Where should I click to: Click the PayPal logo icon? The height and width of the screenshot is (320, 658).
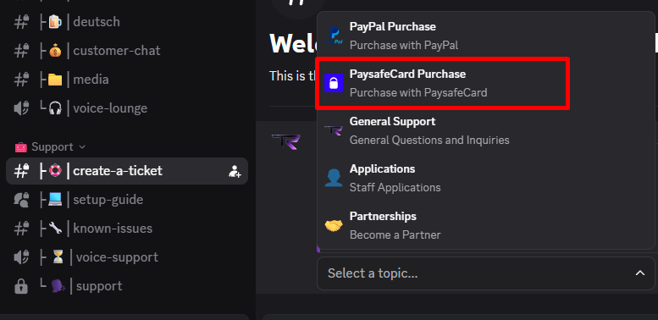coord(334,36)
